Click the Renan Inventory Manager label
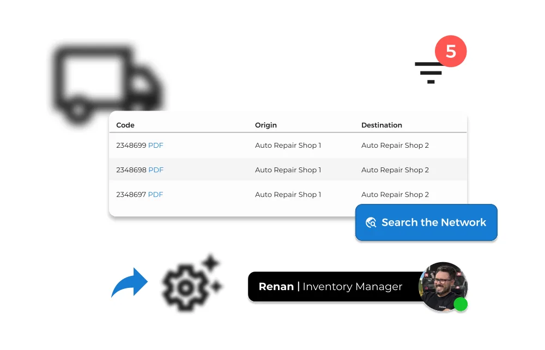Screen dimensions: 545x350 330,286
